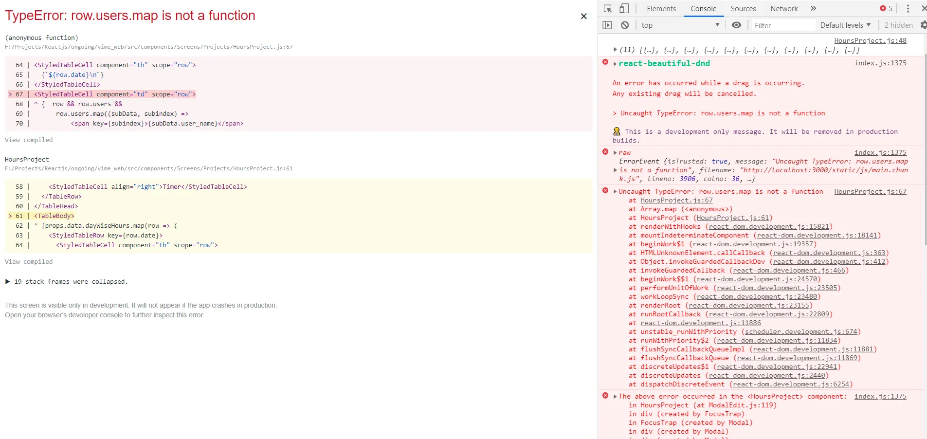
Task: Expand 'The above error occurred' message
Action: pos(615,397)
